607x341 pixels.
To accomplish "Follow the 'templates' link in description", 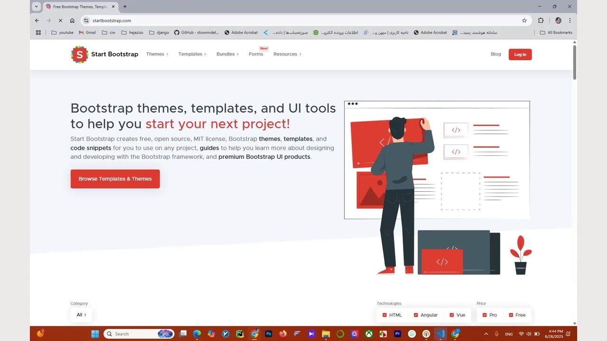I will [x=298, y=139].
